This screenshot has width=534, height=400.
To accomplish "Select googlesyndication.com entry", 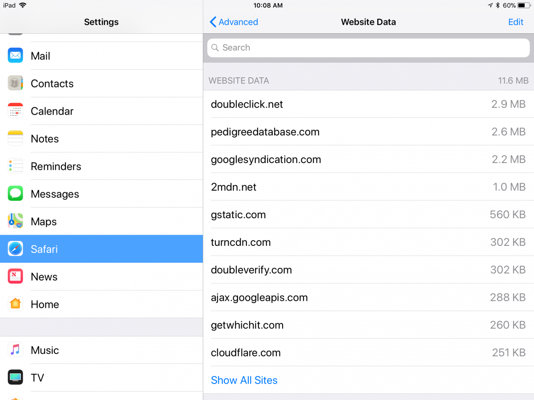I will click(368, 159).
